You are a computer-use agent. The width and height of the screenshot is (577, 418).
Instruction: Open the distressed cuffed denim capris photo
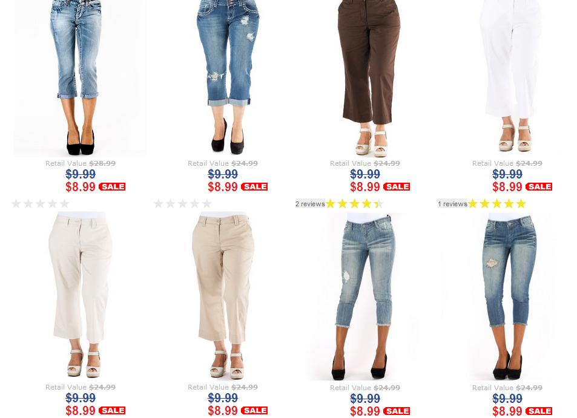pyautogui.click(x=223, y=78)
